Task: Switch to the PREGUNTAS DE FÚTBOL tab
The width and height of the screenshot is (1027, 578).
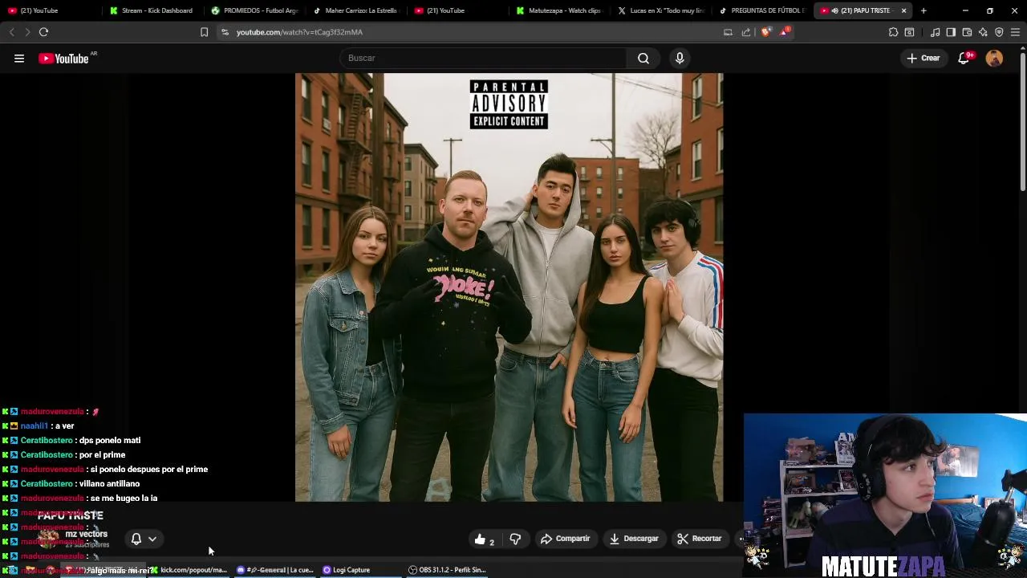Action: pos(762,10)
